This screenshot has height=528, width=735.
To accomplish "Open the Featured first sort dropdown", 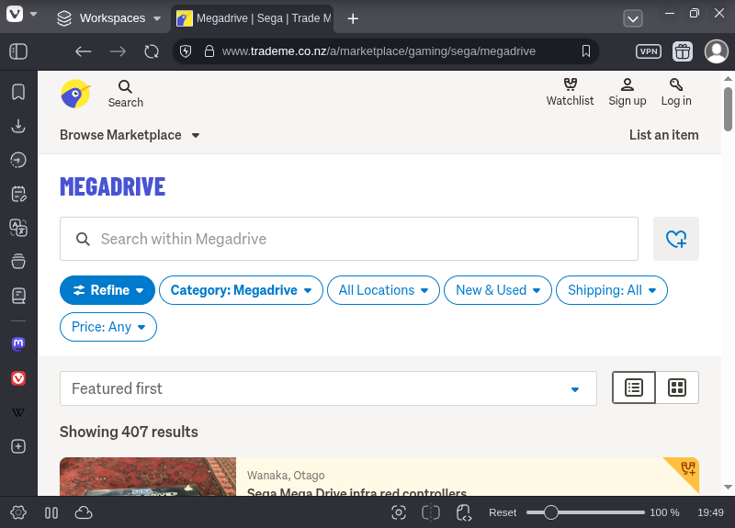I will [x=328, y=388].
